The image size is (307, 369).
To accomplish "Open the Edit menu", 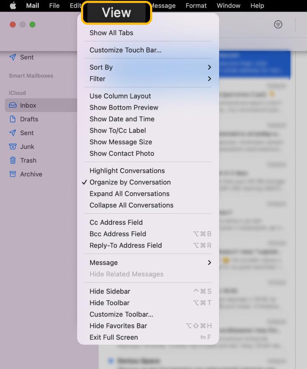I will click(75, 6).
